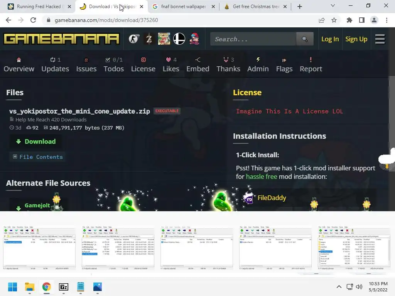Open the Likes section
This screenshot has height=296, width=395.
click(171, 65)
